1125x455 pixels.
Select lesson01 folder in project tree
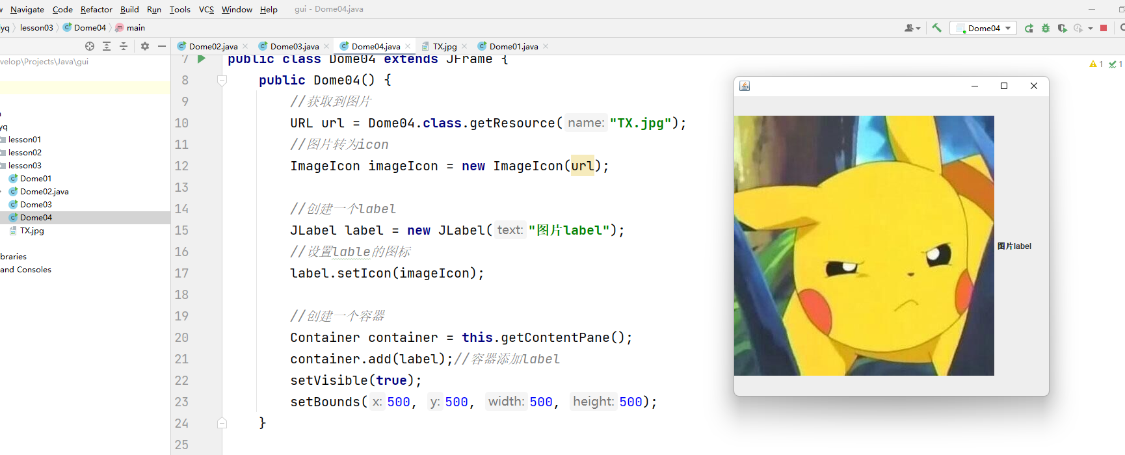25,140
